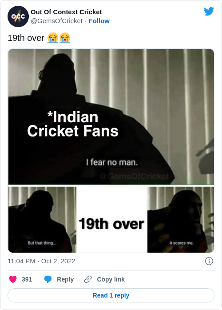
Task: Follow the GemsOfCricket account
Action: [x=99, y=21]
